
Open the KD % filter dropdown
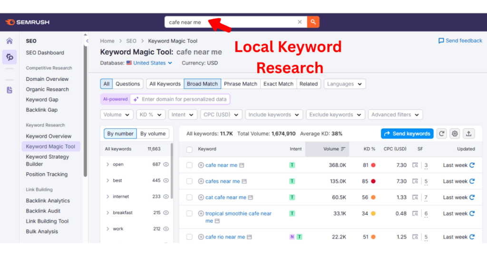click(x=151, y=115)
